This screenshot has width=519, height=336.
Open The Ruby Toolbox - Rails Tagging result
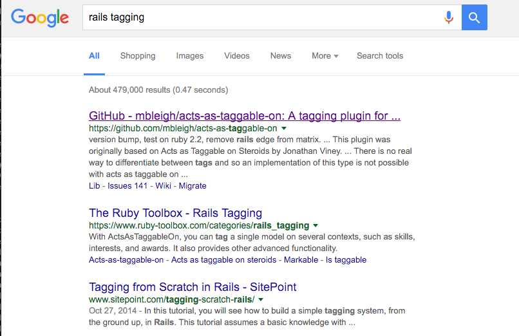pyautogui.click(x=175, y=213)
